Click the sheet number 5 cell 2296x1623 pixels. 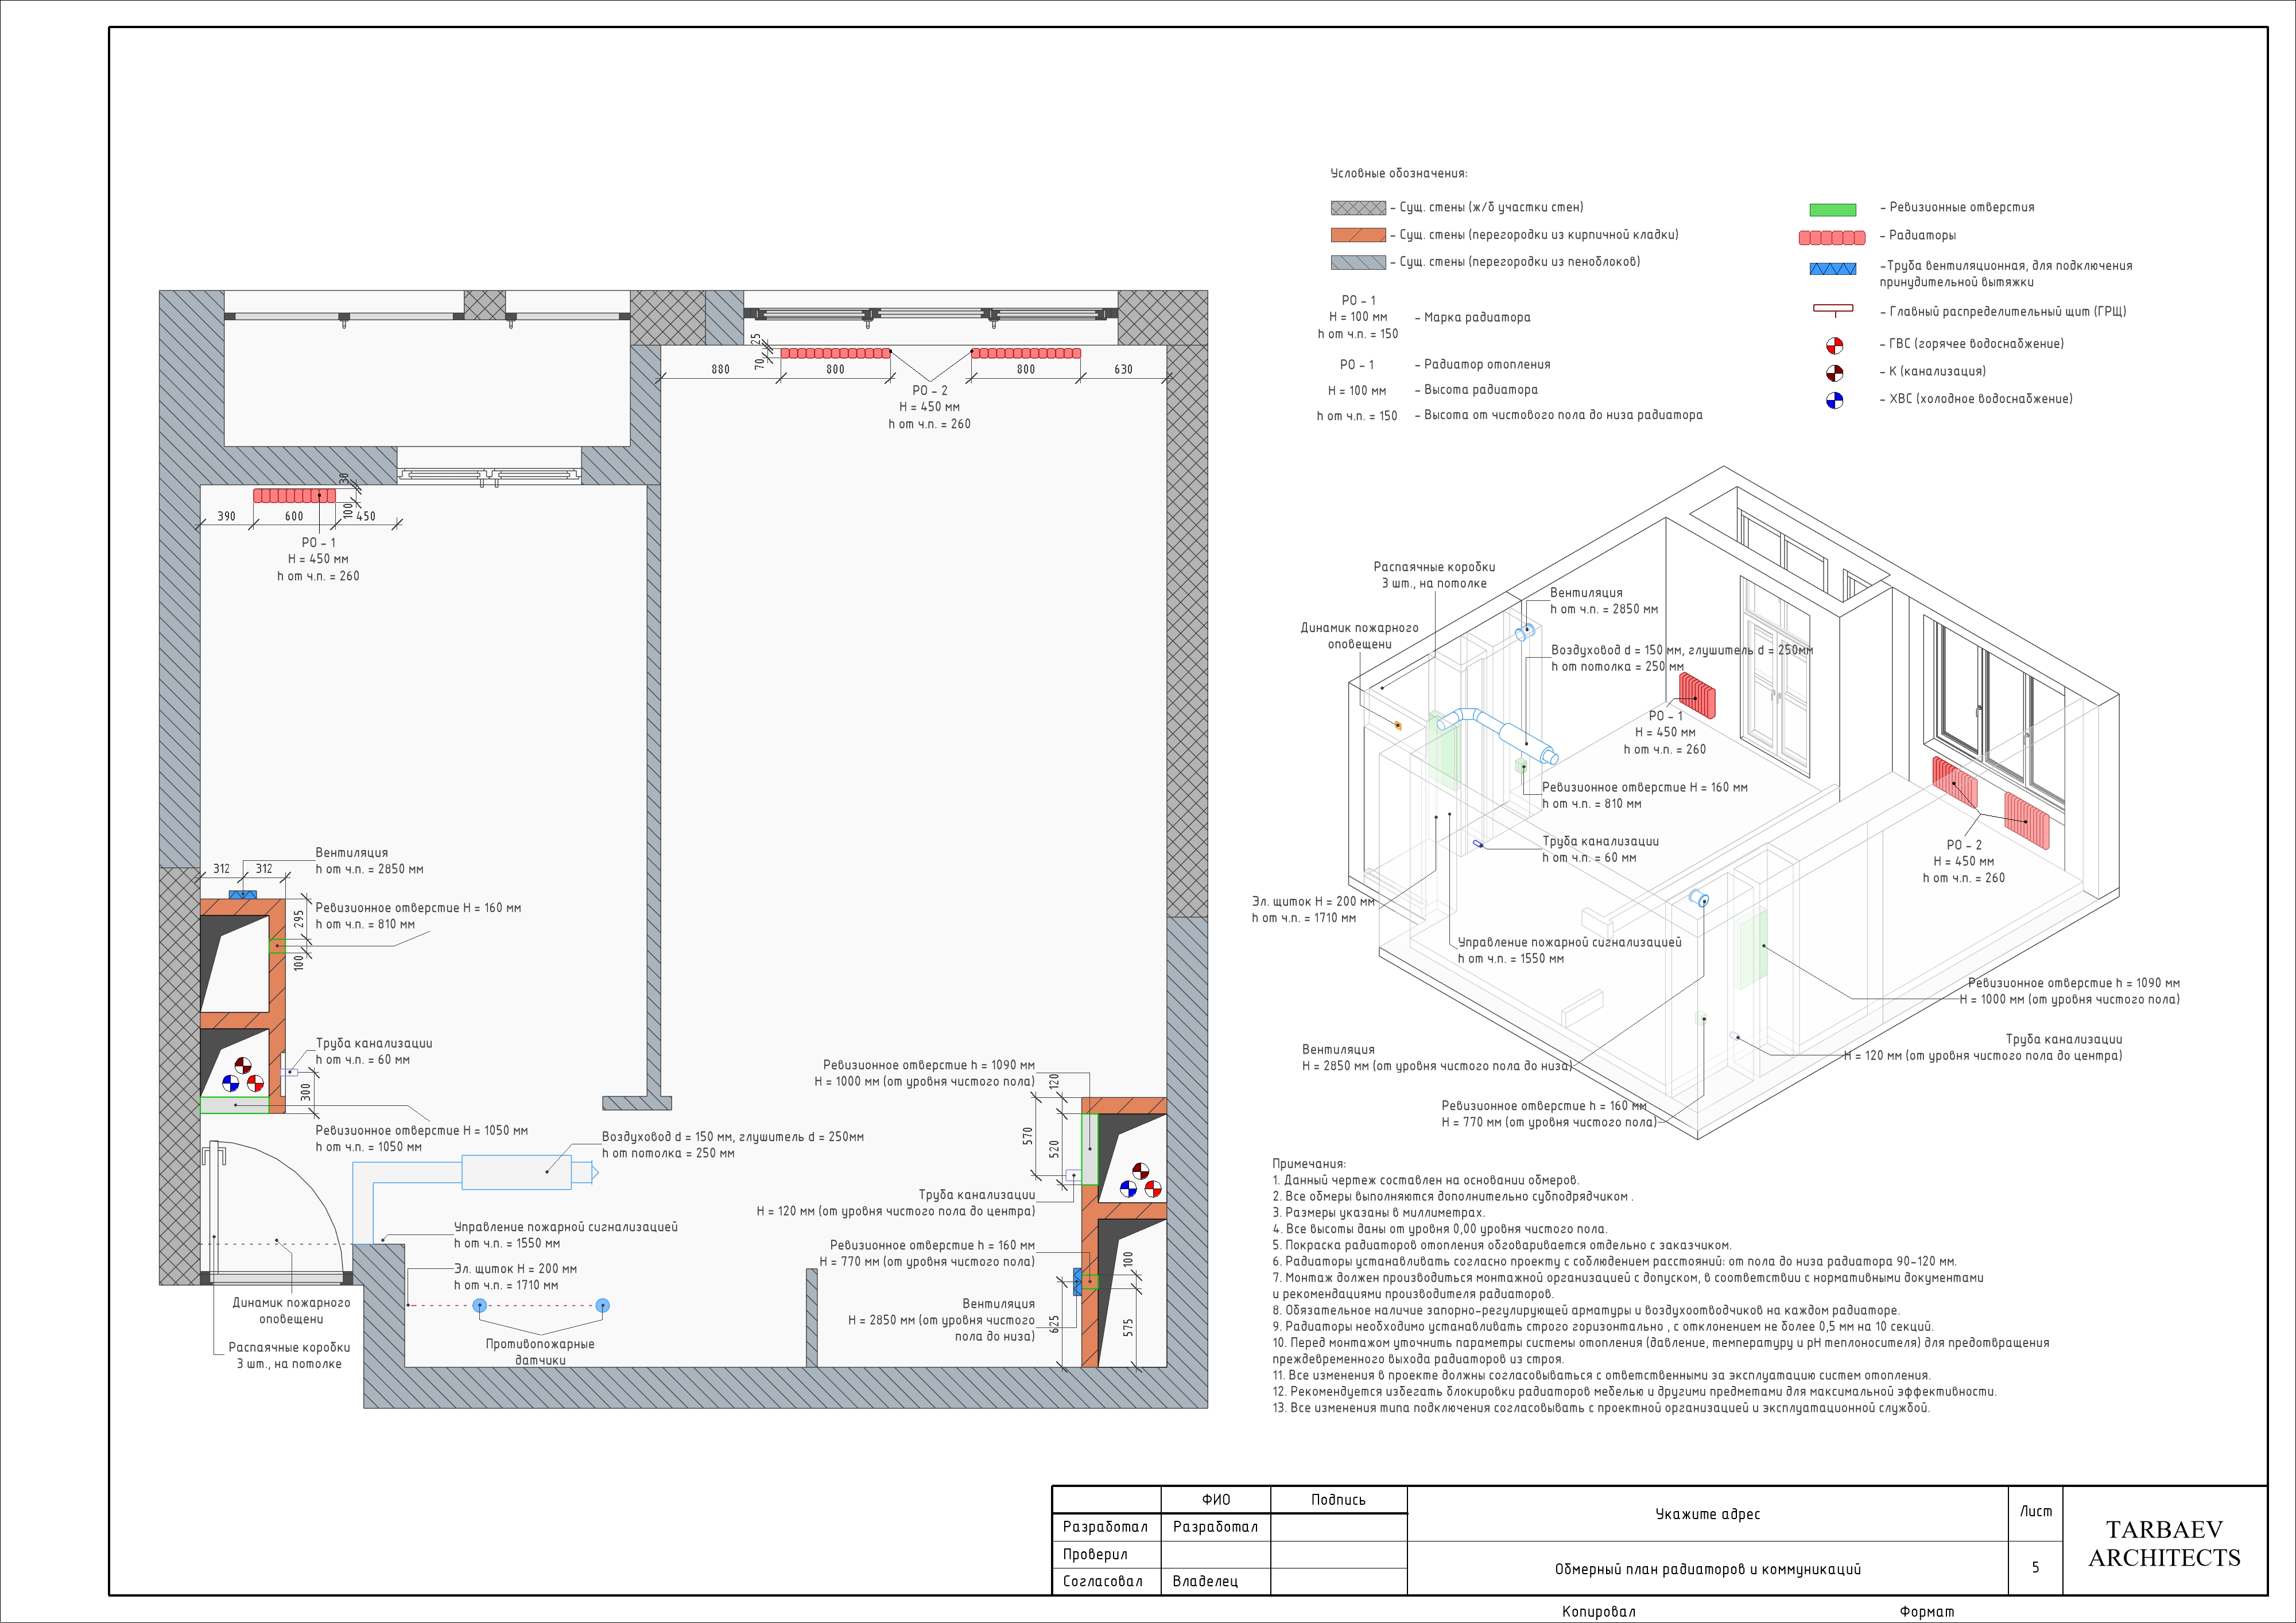[x=2035, y=1568]
